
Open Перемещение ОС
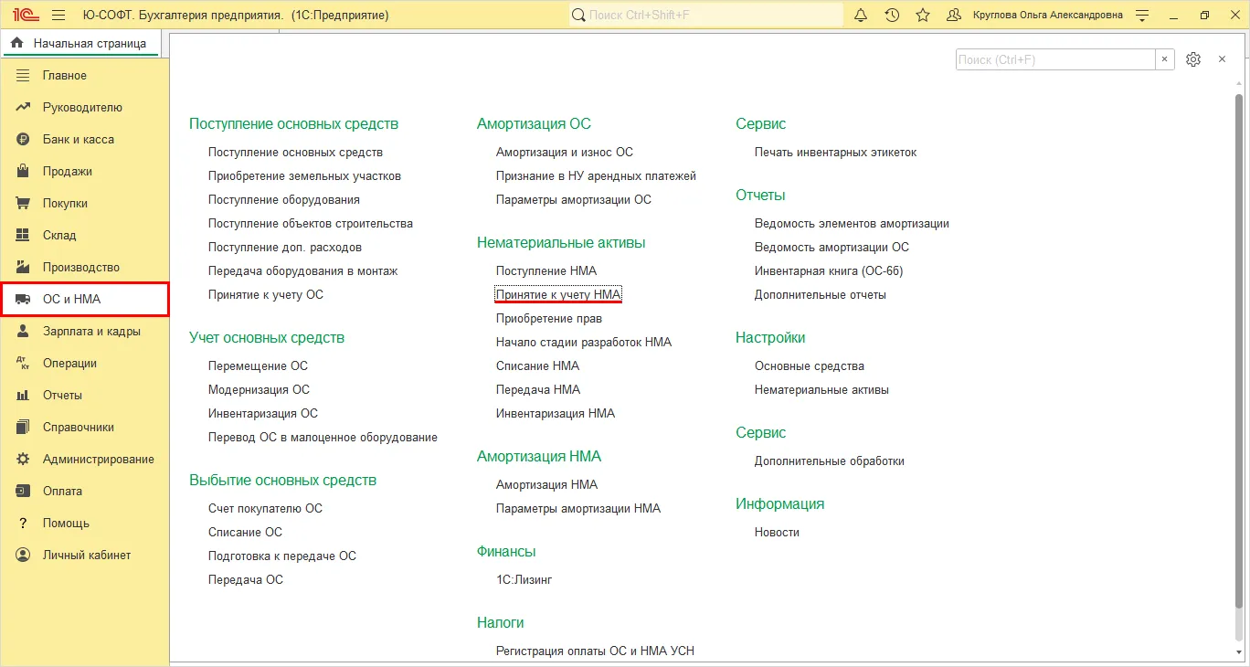pyautogui.click(x=258, y=366)
